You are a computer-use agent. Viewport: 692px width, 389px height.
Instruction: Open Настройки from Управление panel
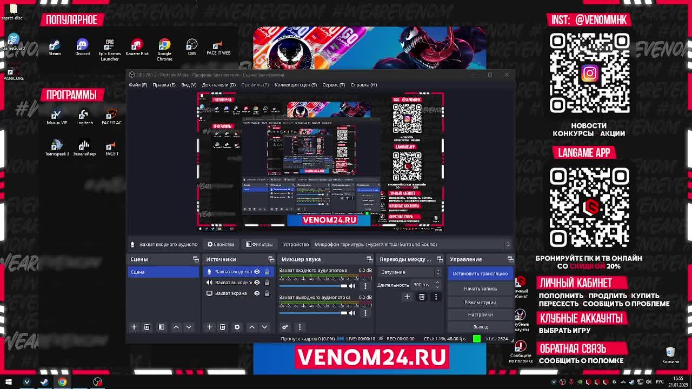[480, 314]
